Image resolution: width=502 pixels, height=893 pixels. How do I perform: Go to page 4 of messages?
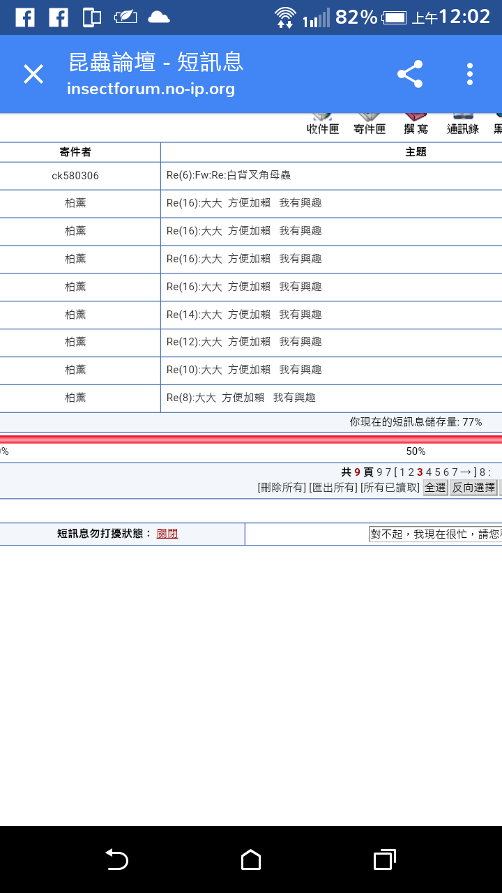click(429, 472)
